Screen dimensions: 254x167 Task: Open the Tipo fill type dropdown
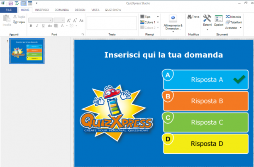(149, 17)
